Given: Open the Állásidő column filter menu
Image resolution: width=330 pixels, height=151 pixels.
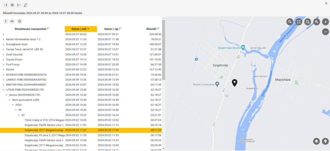Looking at the screenshot, I should click(159, 29).
